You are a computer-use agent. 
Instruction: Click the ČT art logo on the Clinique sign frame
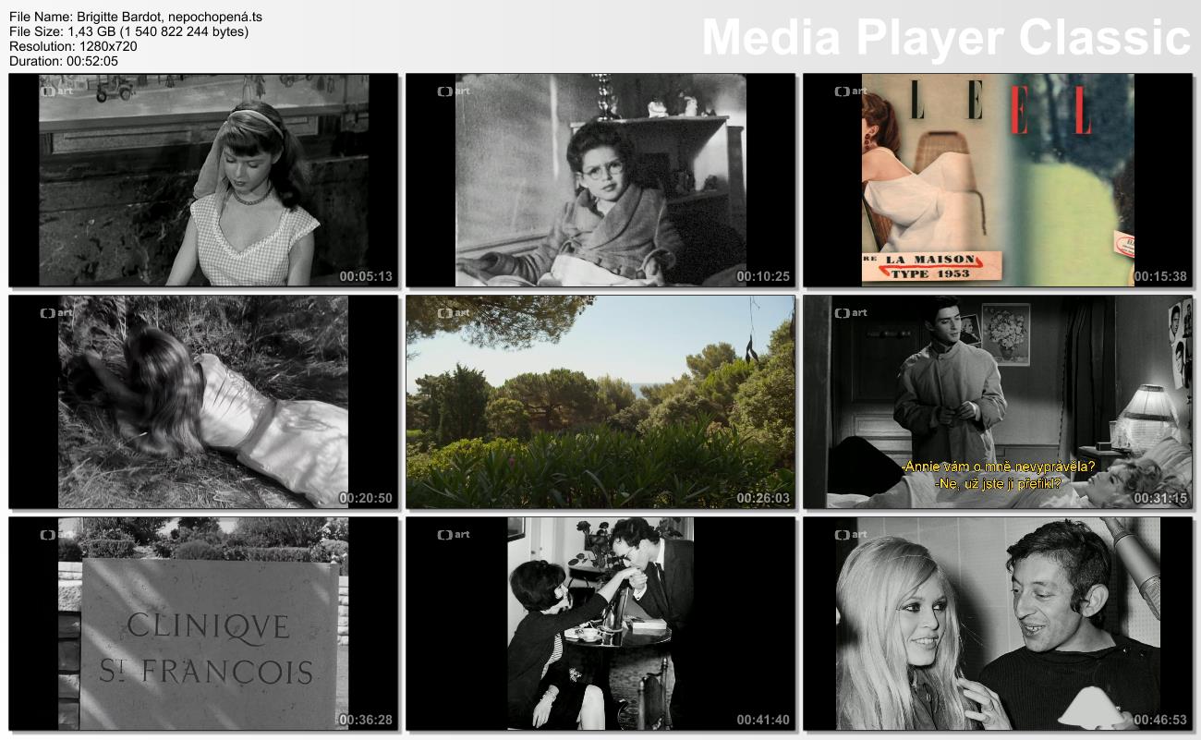pyautogui.click(x=56, y=535)
